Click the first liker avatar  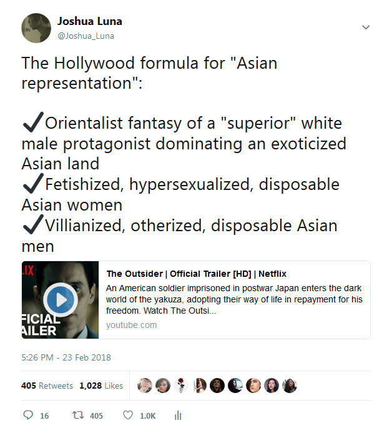pyautogui.click(x=145, y=386)
